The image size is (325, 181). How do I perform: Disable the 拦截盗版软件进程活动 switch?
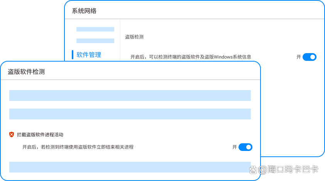(245, 147)
